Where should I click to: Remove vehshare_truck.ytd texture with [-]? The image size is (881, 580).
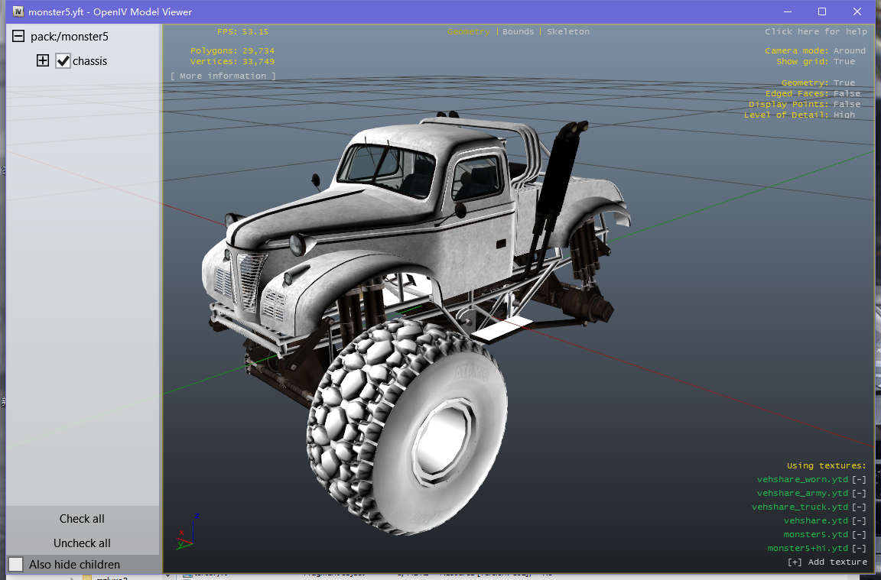pyautogui.click(x=859, y=507)
